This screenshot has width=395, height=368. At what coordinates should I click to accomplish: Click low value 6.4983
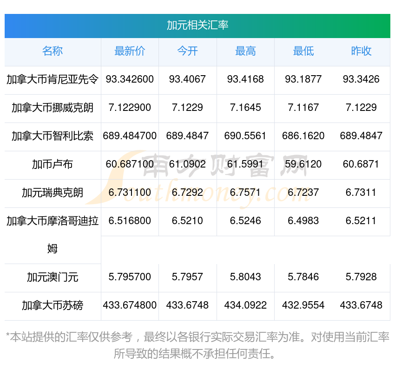point(303,221)
